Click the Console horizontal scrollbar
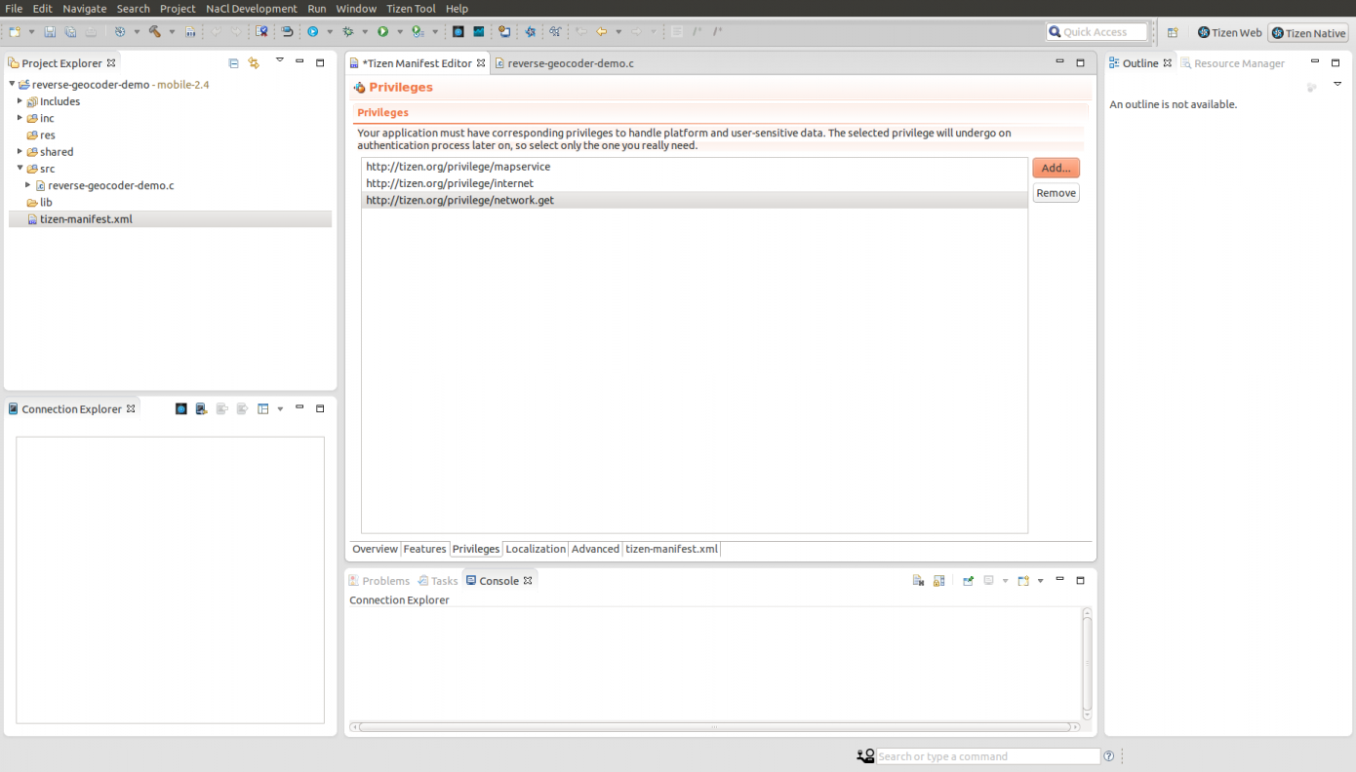 [714, 727]
